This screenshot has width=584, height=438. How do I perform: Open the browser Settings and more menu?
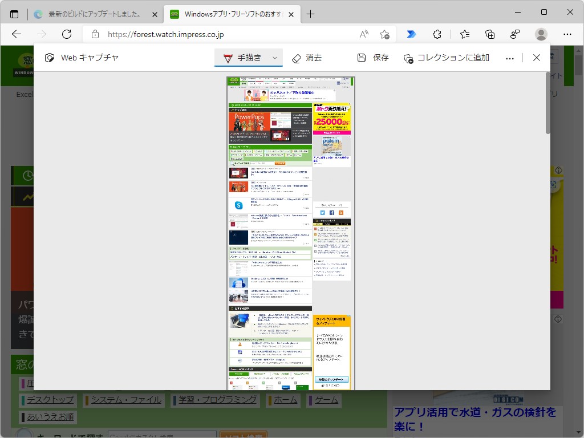[x=566, y=34]
